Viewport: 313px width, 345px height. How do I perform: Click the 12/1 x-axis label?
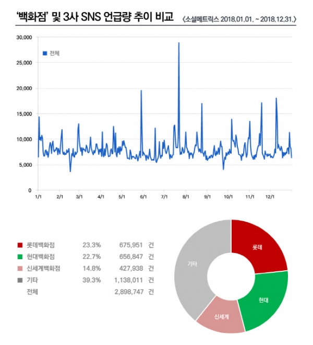[270, 197]
